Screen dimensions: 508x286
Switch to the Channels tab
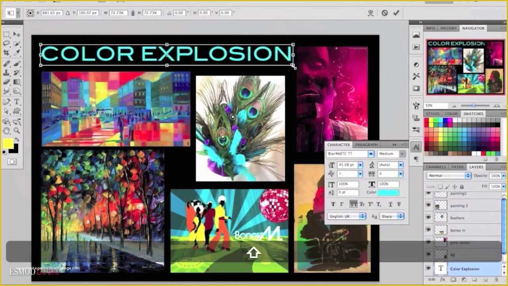436,167
